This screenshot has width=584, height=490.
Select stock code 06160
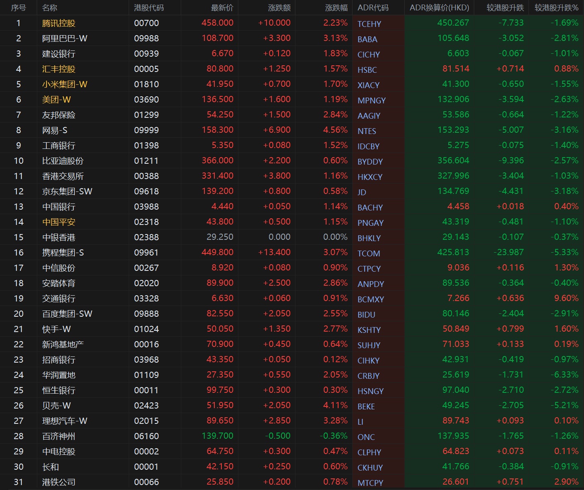(x=147, y=436)
